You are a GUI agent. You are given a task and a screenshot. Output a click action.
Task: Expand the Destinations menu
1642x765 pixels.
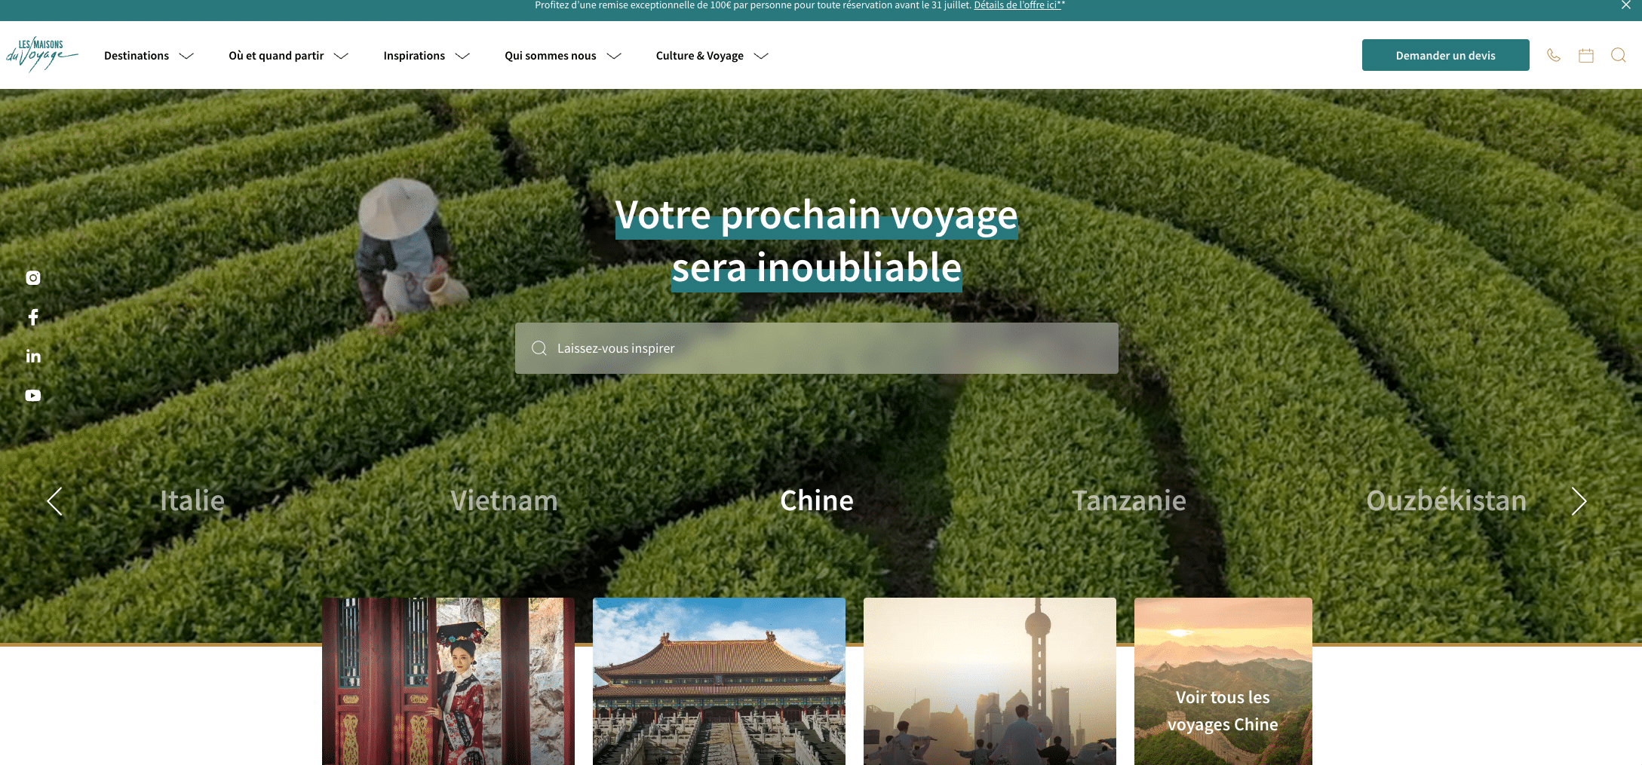[x=149, y=56]
